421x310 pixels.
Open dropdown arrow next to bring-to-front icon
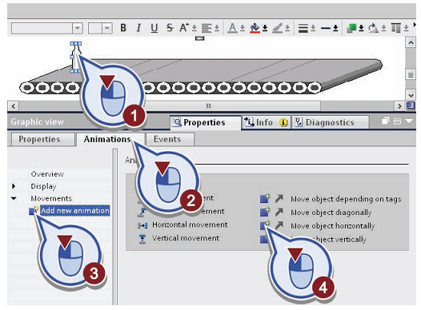coord(362,28)
